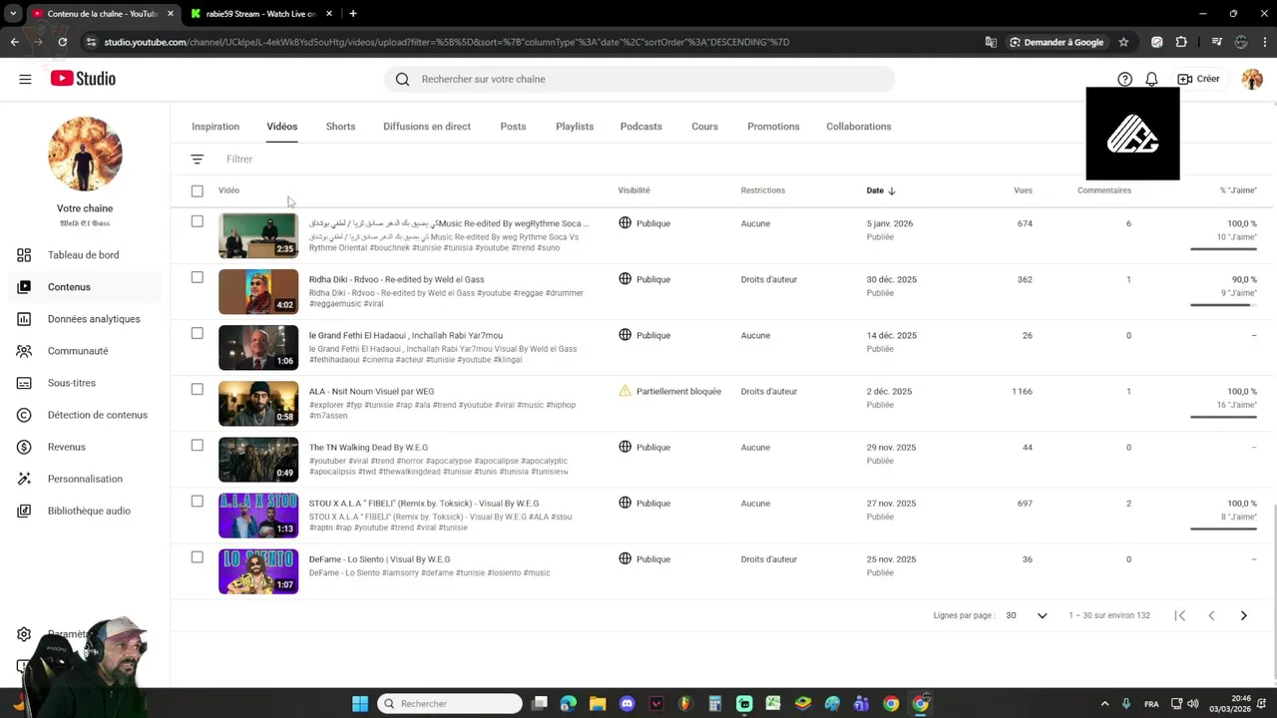
Task: Switch to the Cours tab
Action: (x=704, y=127)
